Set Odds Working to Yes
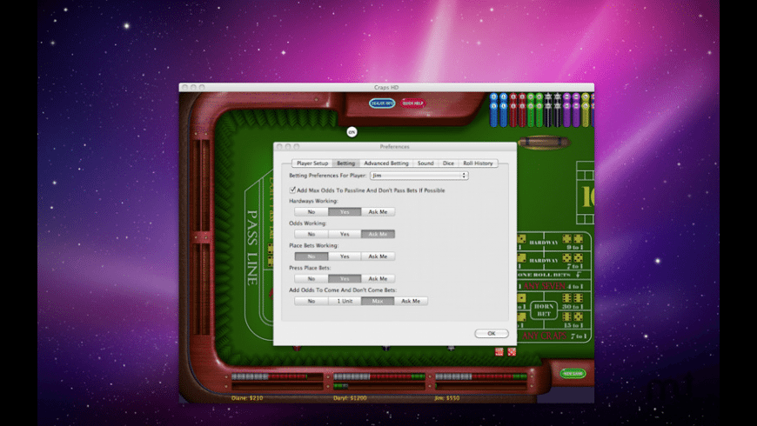Image resolution: width=757 pixels, height=426 pixels. point(345,234)
